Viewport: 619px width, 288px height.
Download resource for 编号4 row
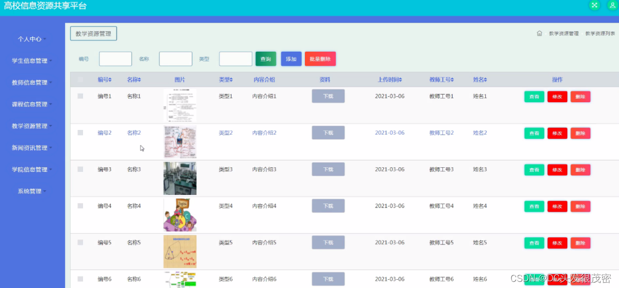click(328, 206)
